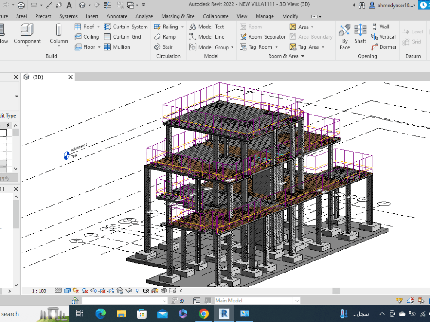This screenshot has width=430, height=322.
Task: Open the Switch Windows icon
Action: [x=131, y=5]
